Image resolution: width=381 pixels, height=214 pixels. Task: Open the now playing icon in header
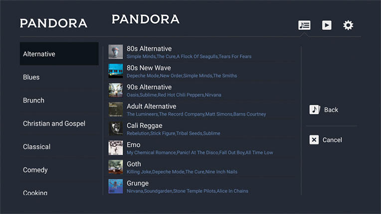coord(327,25)
